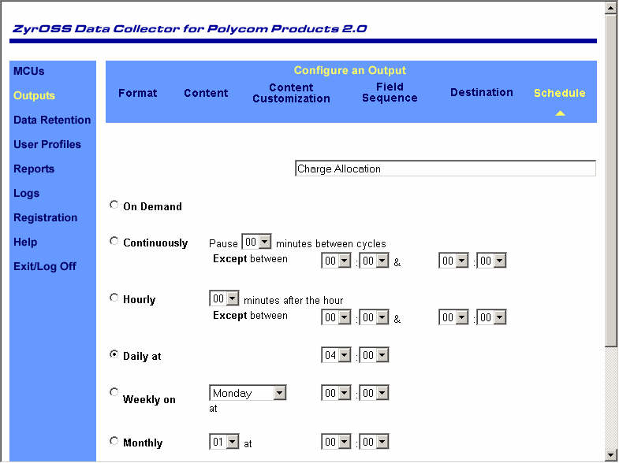Open the Outputs sidebar link
The height and width of the screenshot is (463, 619).
34,96
